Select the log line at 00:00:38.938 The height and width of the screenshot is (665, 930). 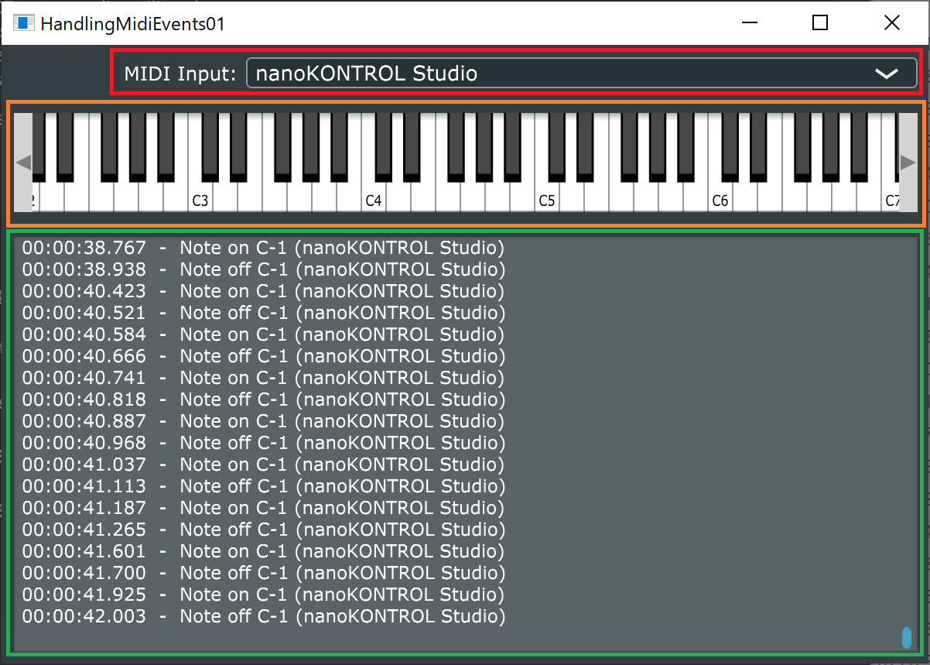pos(264,270)
